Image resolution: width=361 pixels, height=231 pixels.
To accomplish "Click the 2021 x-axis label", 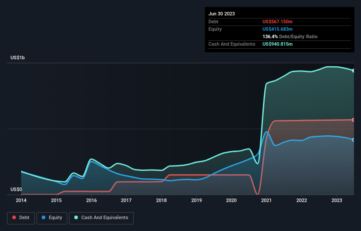I will tap(266, 200).
